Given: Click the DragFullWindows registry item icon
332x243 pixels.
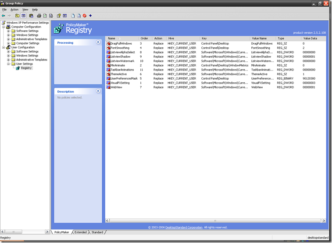Looking at the screenshot, I should coord(108,43).
